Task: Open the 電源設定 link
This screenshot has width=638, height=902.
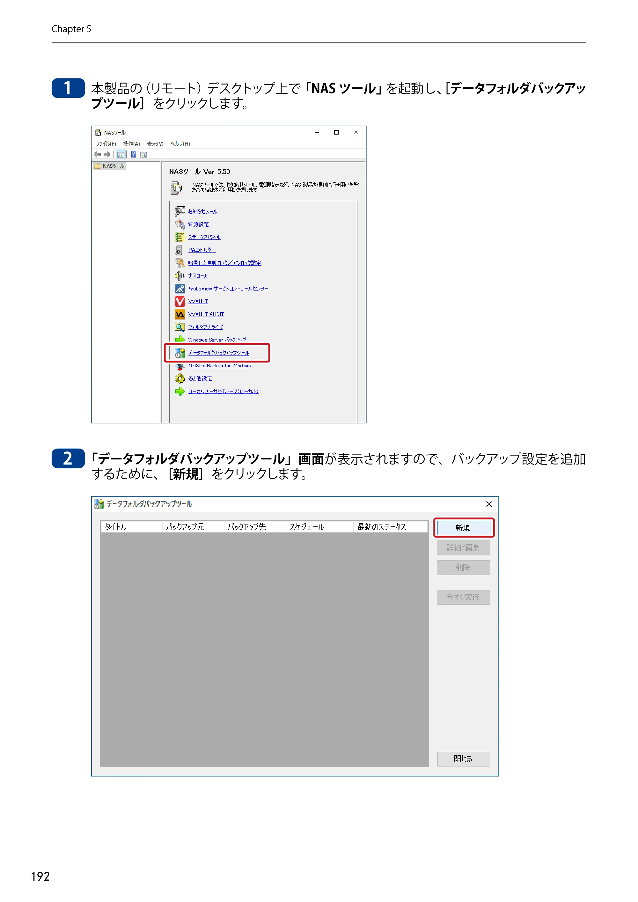Action: tap(198, 224)
